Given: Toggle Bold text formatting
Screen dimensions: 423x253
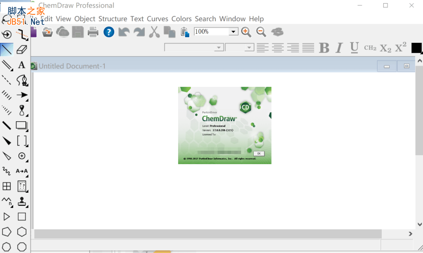Looking at the screenshot, I should tap(324, 48).
